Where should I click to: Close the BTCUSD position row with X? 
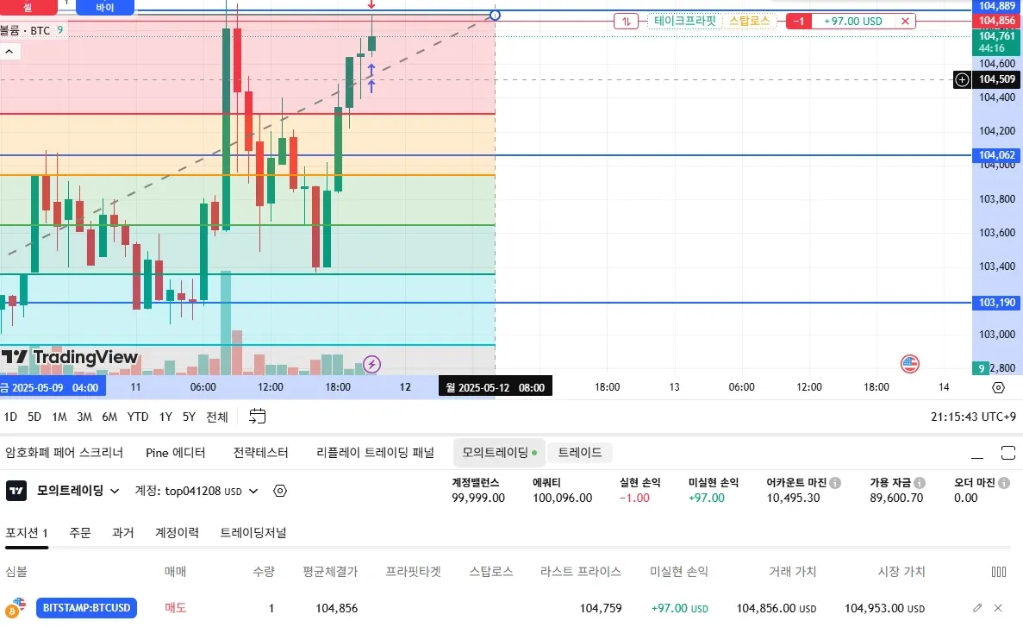(x=998, y=608)
